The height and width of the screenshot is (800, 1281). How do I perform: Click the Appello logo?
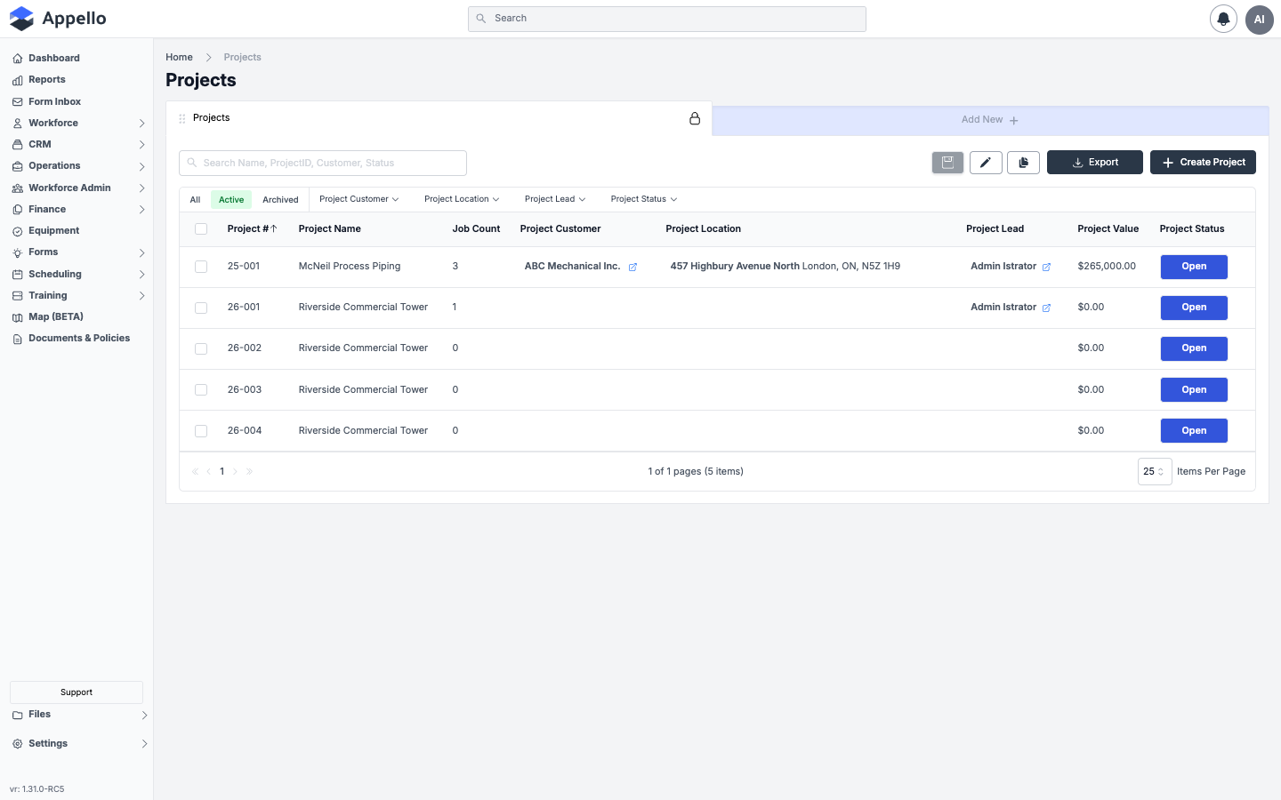58,19
